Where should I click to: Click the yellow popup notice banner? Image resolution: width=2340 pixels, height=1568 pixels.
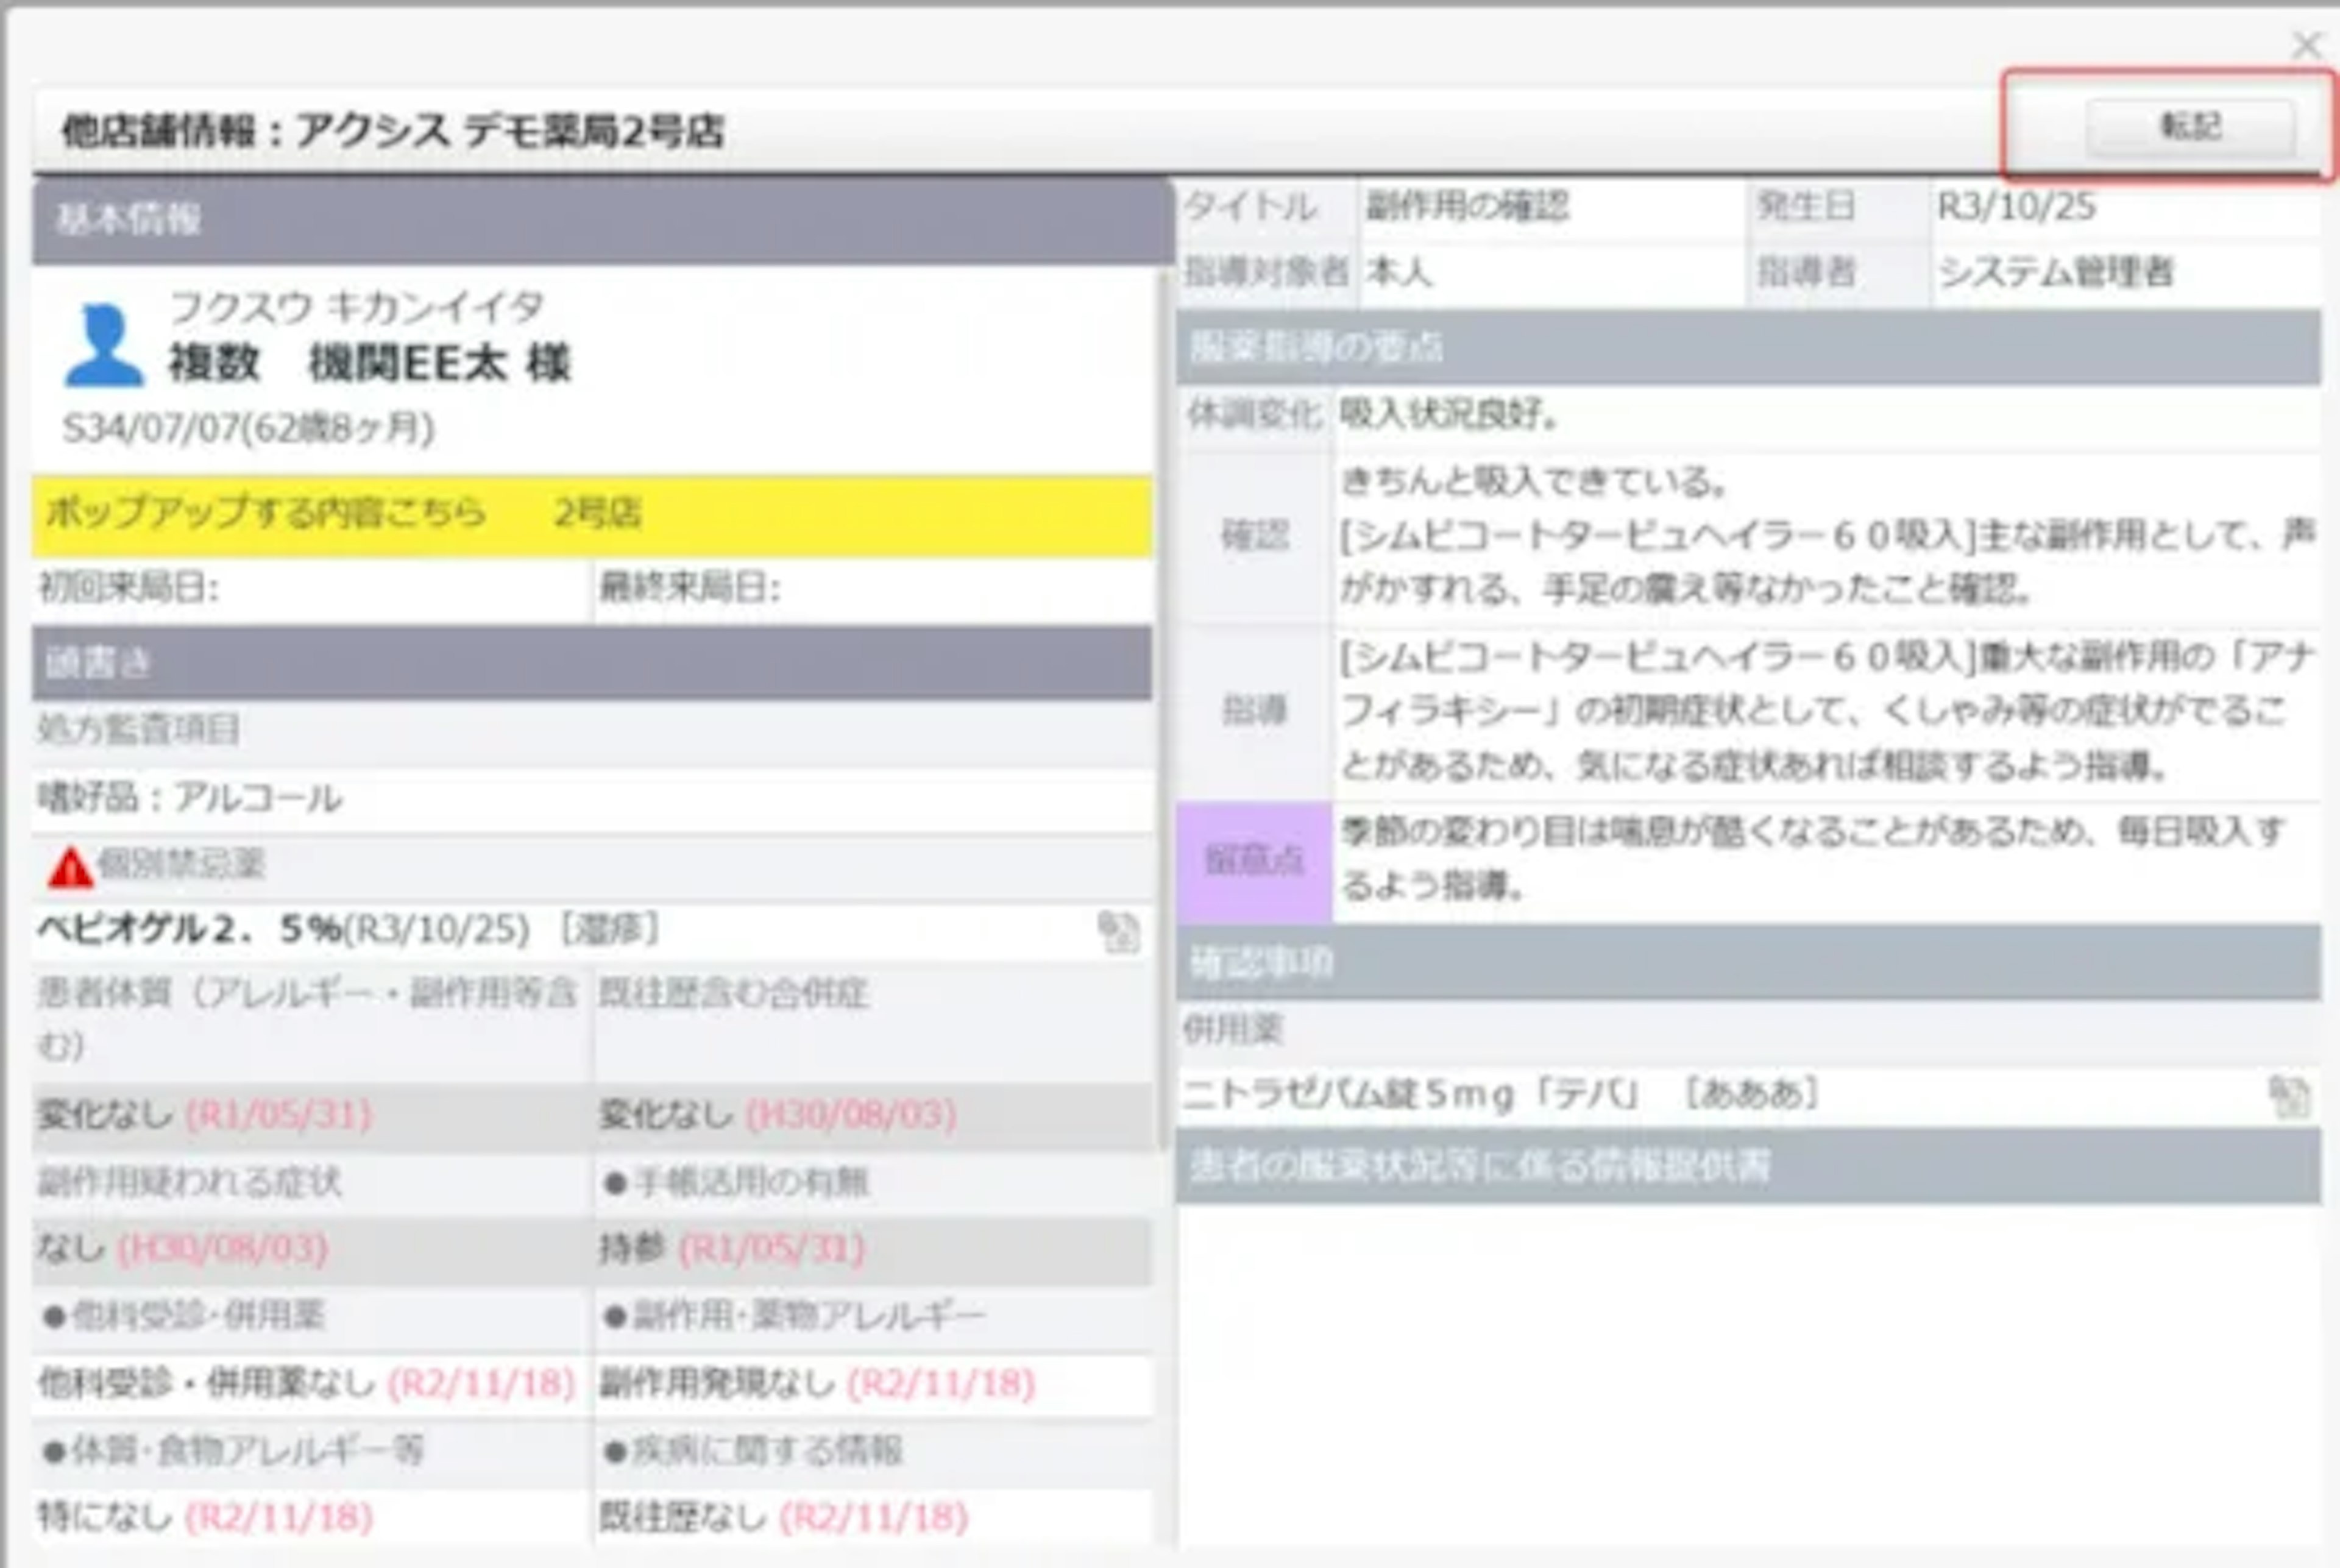(x=592, y=514)
